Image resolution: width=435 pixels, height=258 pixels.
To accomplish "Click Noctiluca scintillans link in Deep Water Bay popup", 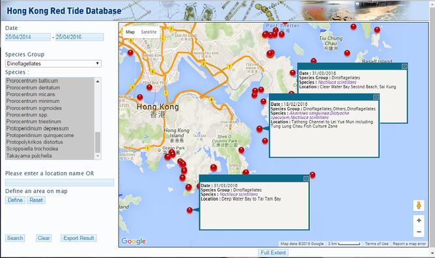I will point(239,194).
